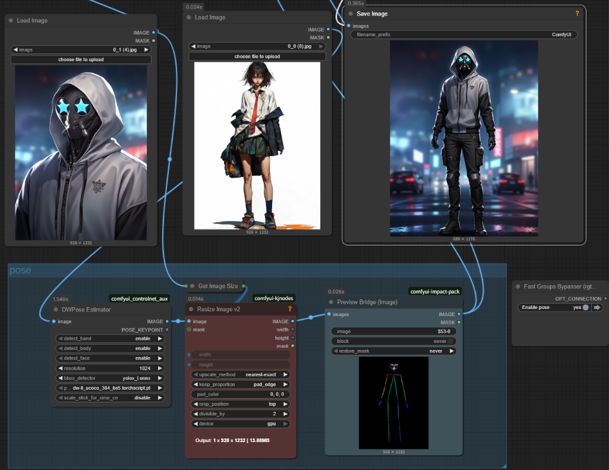
Task: Open help icon on Resize Image v2 node
Action: coord(290,309)
